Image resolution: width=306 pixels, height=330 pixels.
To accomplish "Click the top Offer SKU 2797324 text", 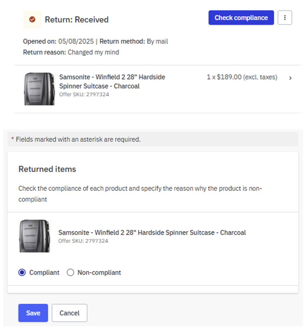I will point(84,95).
